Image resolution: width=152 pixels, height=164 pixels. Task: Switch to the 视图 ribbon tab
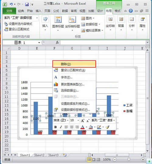pyautogui.click(x=82, y=11)
